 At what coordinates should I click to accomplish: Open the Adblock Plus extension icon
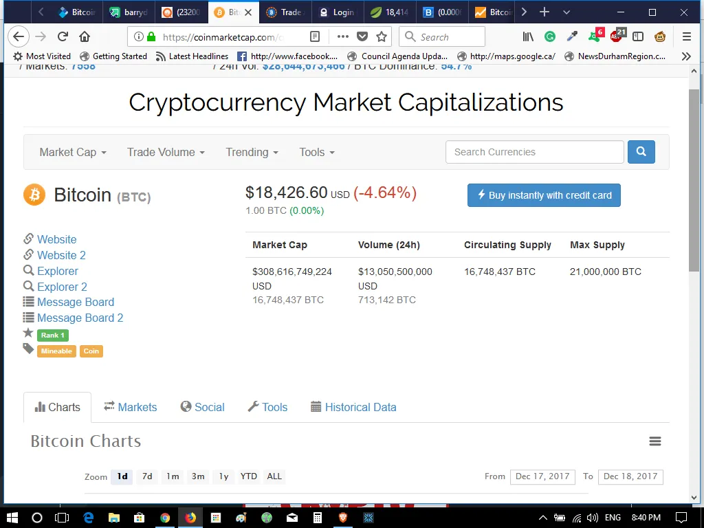coord(618,36)
